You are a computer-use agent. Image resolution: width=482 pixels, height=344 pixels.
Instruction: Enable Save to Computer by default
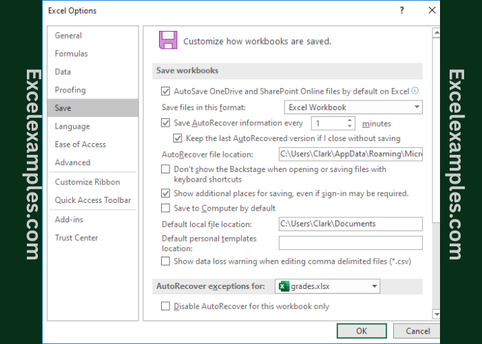tap(165, 208)
